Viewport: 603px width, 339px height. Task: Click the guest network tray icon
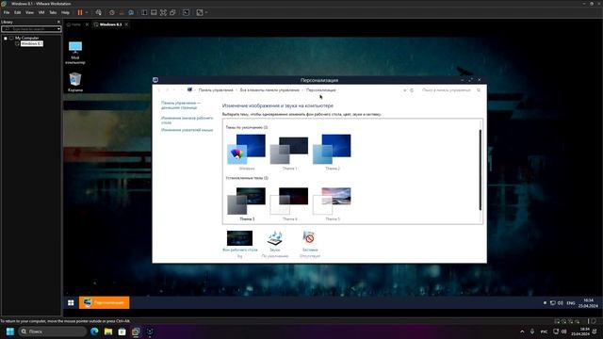[x=553, y=303]
